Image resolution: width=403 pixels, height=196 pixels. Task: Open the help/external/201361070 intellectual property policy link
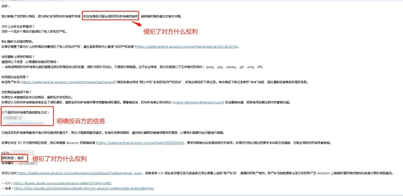[187, 47]
